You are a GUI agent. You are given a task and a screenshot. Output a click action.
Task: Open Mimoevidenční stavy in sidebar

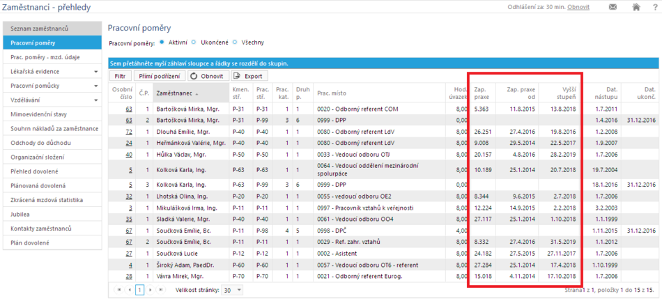coord(52,114)
